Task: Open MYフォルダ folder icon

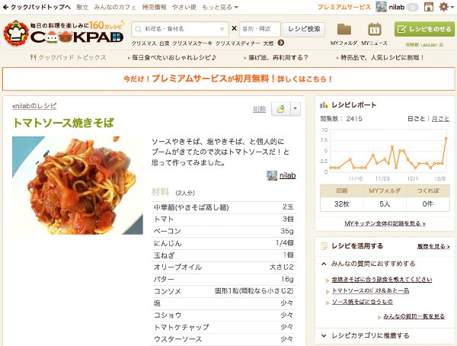Action: [344, 30]
